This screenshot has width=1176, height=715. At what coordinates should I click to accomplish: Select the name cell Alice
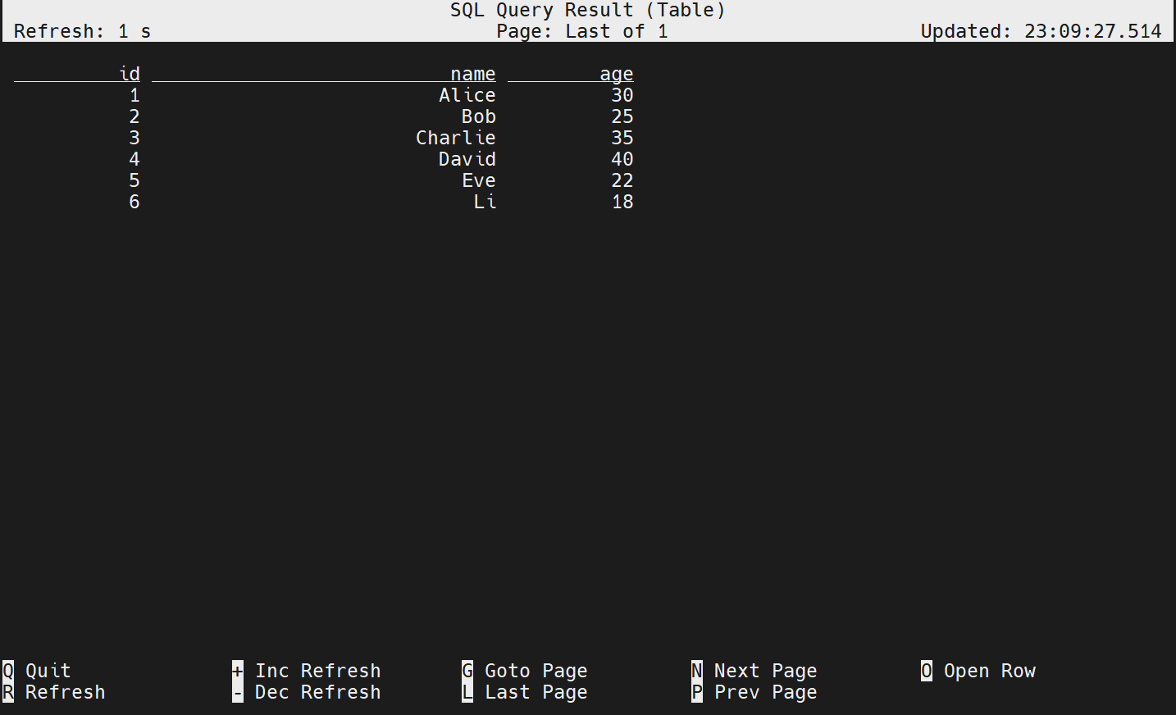point(467,95)
